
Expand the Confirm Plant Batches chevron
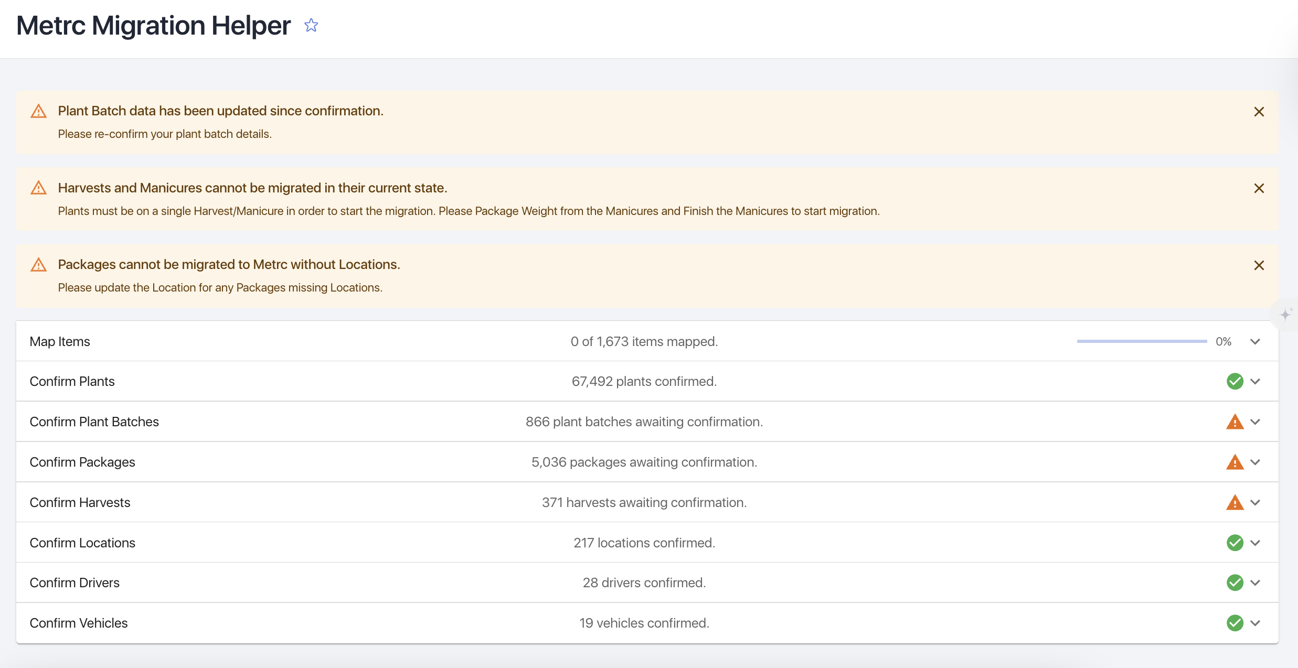pos(1255,422)
